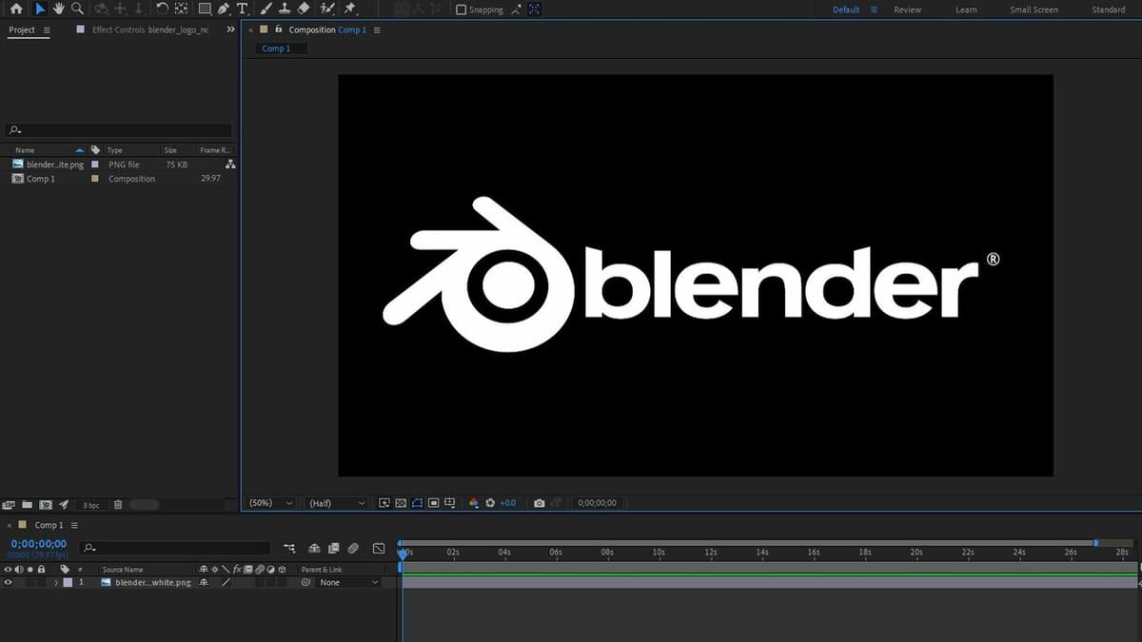Image resolution: width=1142 pixels, height=642 pixels.
Task: Open the Composition Mini-Flowchart icon in timeline
Action: coord(289,549)
